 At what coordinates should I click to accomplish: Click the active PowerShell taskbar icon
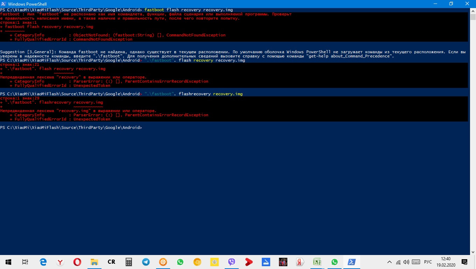351,262
